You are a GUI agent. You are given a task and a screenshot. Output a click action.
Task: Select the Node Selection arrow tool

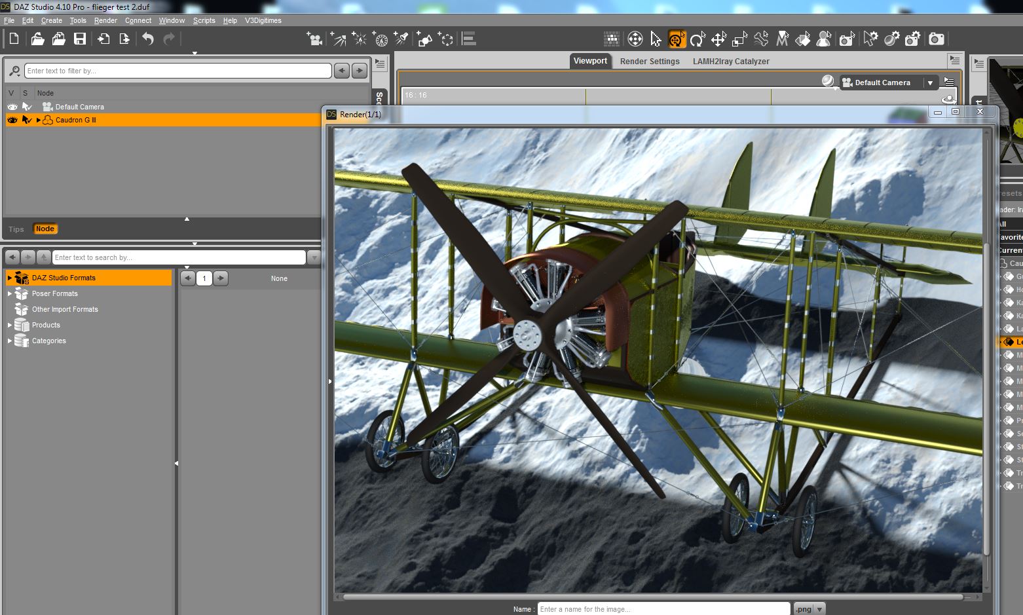coord(656,39)
